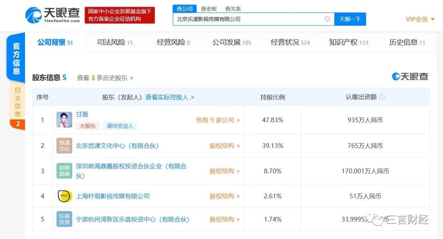Image resolution: width=443 pixels, height=239 pixels.
Task: Switch to the 知识产权 tab
Action: tap(349, 42)
